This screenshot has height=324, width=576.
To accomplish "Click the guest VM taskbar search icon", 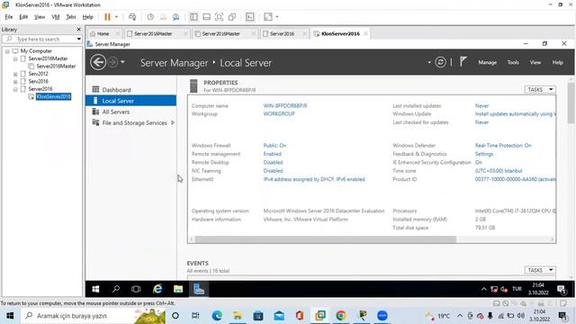I will click(116, 289).
